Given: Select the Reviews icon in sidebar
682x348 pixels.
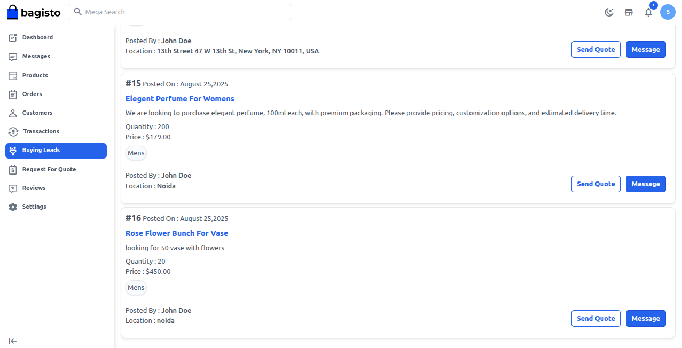Looking at the screenshot, I should pos(13,188).
